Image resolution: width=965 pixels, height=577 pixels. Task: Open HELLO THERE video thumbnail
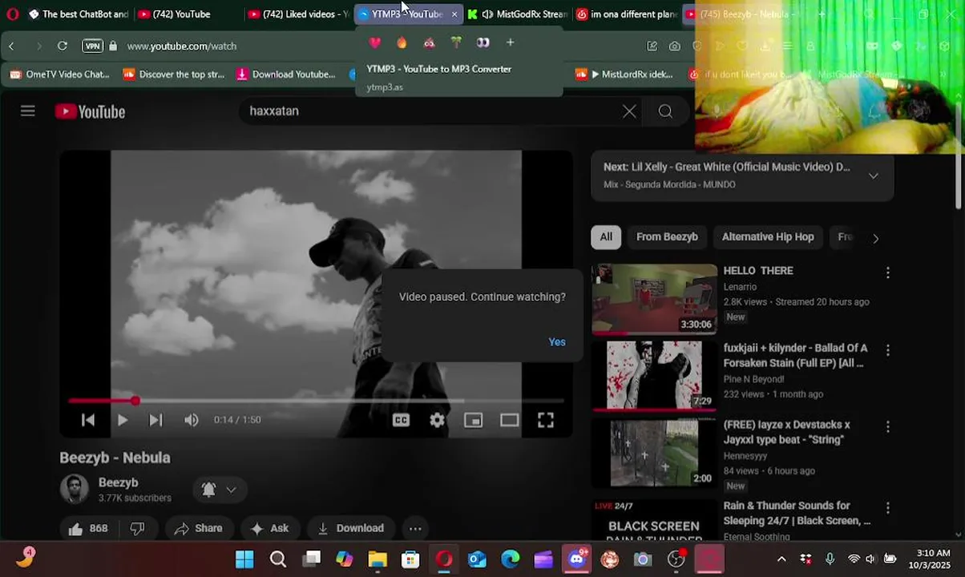tap(654, 299)
